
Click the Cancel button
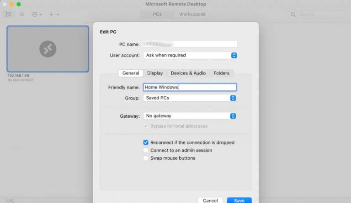(210, 200)
